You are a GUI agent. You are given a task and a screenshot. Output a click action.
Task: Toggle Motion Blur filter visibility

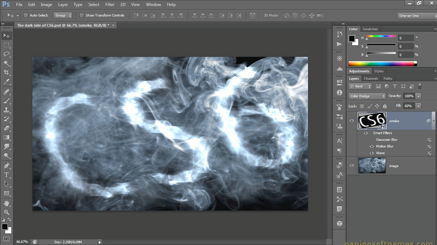click(x=372, y=146)
